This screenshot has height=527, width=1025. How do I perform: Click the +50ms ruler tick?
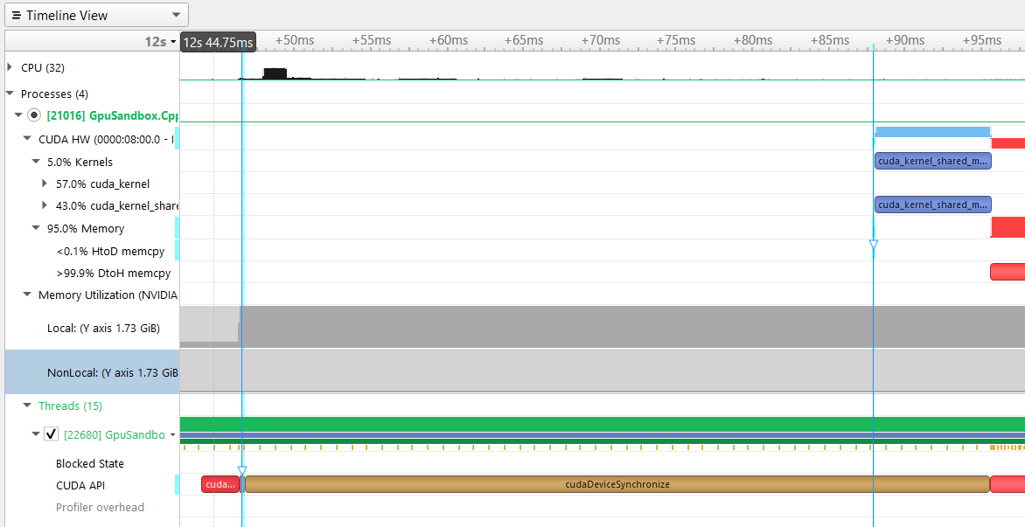pyautogui.click(x=294, y=40)
